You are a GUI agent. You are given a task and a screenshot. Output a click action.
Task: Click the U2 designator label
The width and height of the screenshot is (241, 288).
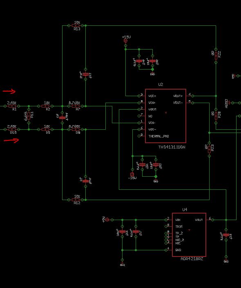tap(161, 84)
